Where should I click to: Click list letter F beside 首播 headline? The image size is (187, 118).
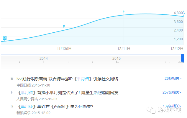click(12, 92)
